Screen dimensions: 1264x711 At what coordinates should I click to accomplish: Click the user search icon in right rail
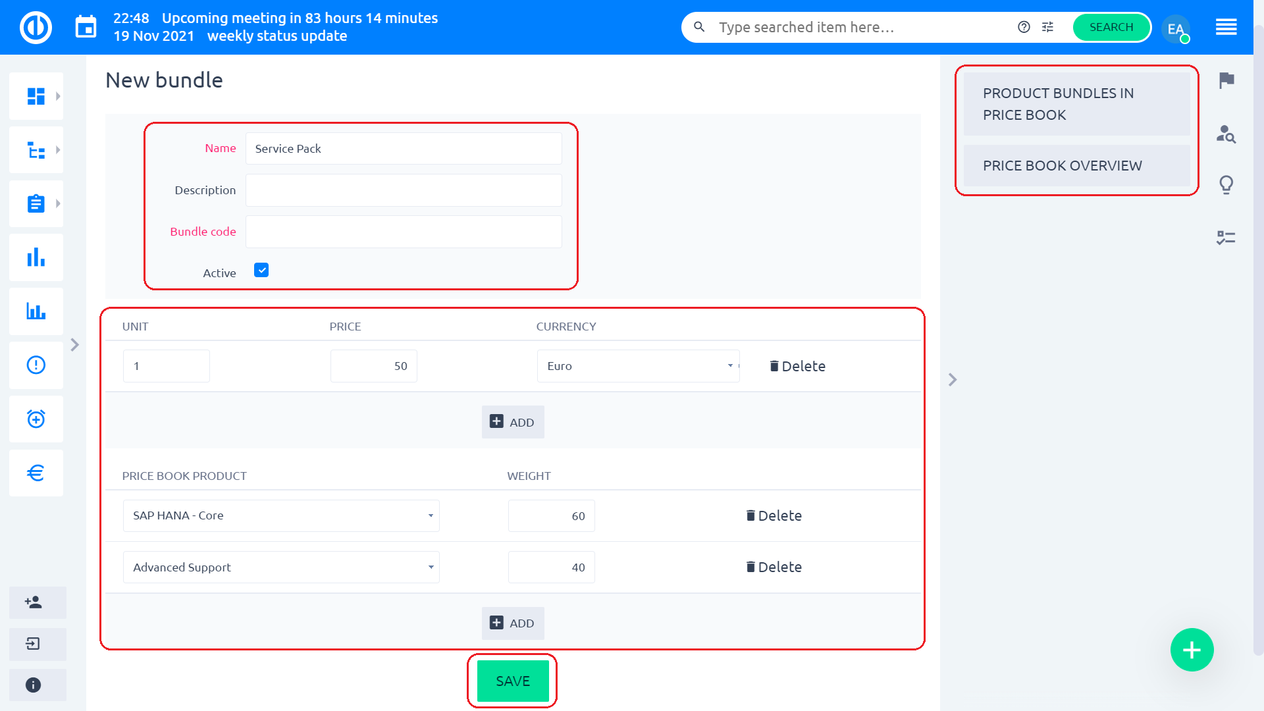pos(1226,134)
